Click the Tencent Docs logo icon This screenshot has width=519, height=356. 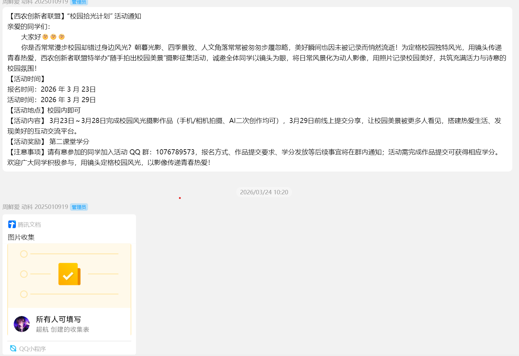[x=12, y=224]
